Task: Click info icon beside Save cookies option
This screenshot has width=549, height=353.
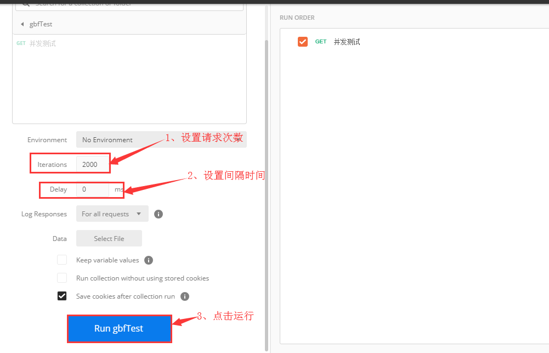Action: 184,296
